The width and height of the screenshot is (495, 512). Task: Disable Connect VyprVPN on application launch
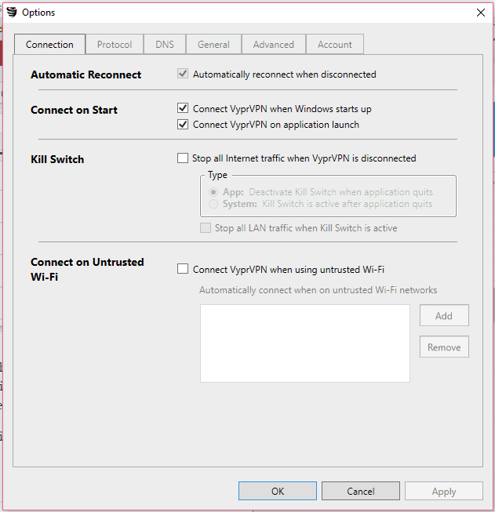183,124
